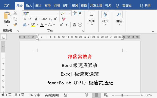Open the macro recording status icon
The image size is (157, 98).
[65, 95]
